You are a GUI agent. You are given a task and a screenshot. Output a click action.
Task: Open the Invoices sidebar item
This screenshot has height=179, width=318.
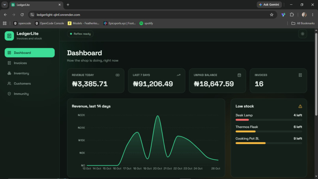(30, 63)
